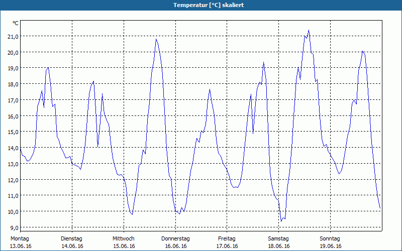Select the Mittwoch day label
Screen dimensions: 402x251
(x=124, y=239)
